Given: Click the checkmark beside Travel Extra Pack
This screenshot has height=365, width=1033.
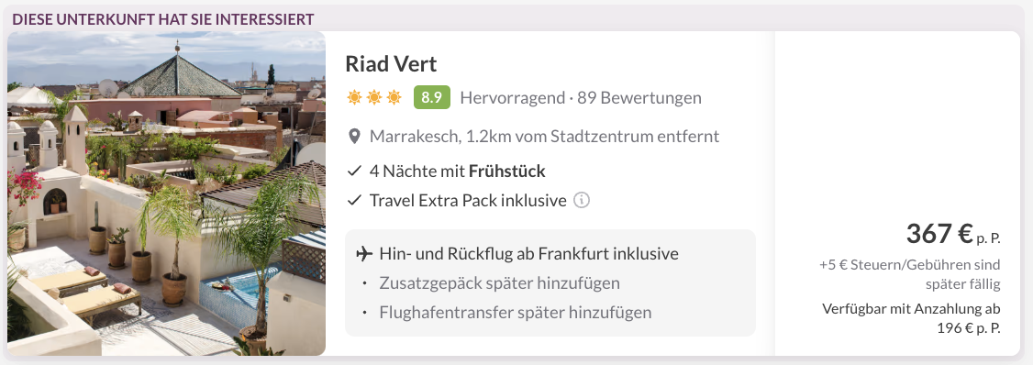Looking at the screenshot, I should [x=354, y=200].
